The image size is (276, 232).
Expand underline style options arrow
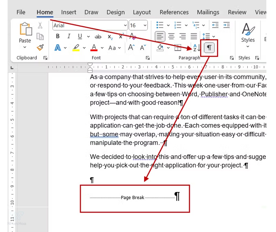click(88, 37)
